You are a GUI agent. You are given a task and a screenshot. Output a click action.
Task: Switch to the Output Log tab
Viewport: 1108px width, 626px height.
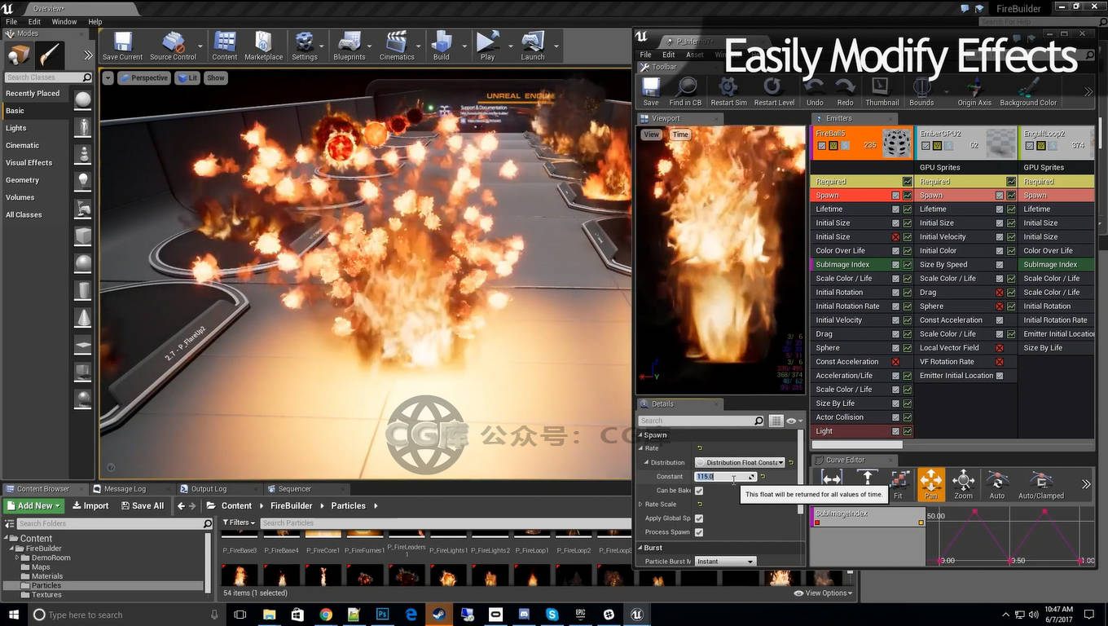(x=209, y=489)
